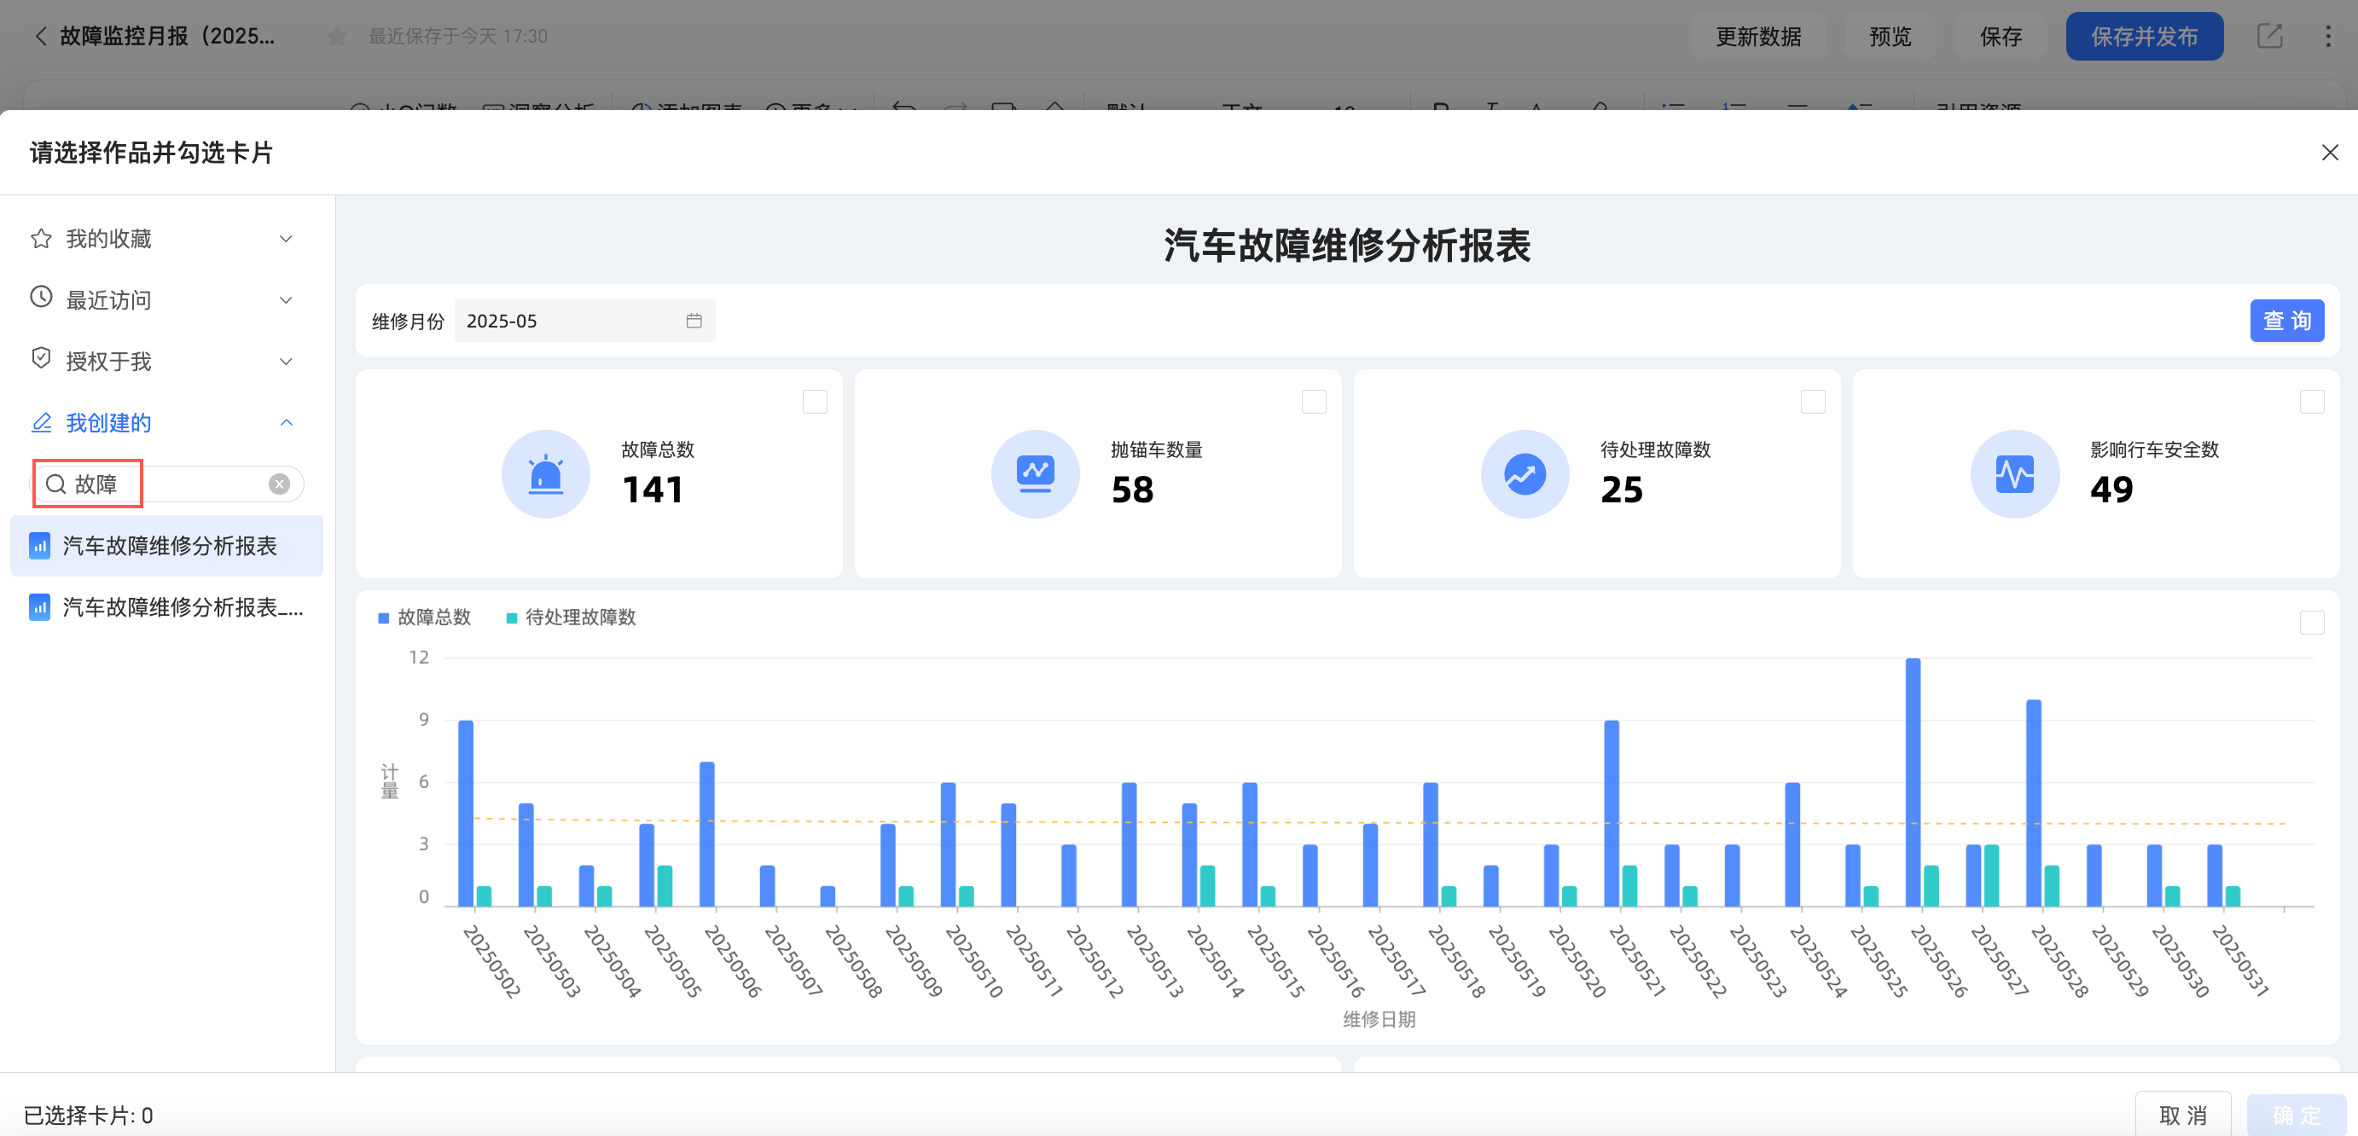Click the 取消 button
Image resolution: width=2358 pixels, height=1136 pixels.
pyautogui.click(x=2182, y=1115)
